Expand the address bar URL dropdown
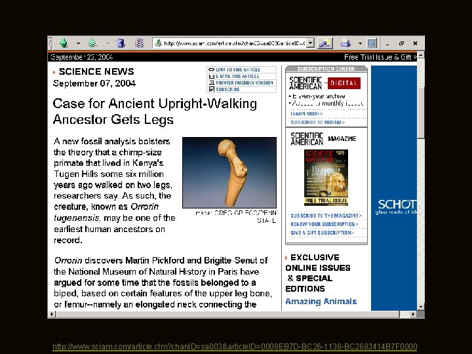The height and width of the screenshot is (354, 472). point(311,43)
